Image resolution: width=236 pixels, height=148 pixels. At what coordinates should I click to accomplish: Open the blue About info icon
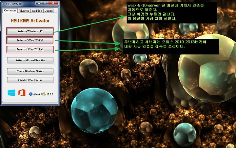(31, 94)
